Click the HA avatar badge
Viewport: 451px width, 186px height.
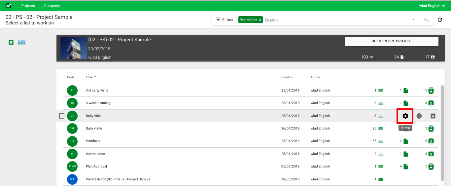point(72,141)
